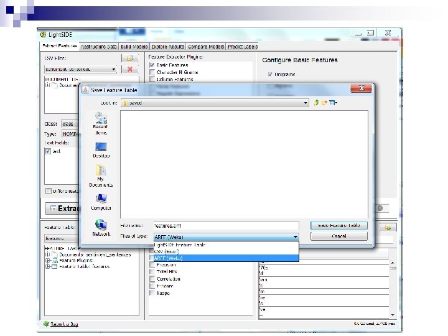Select the Extract Features tab
Screen dimensions: 448x336
coord(60,45)
